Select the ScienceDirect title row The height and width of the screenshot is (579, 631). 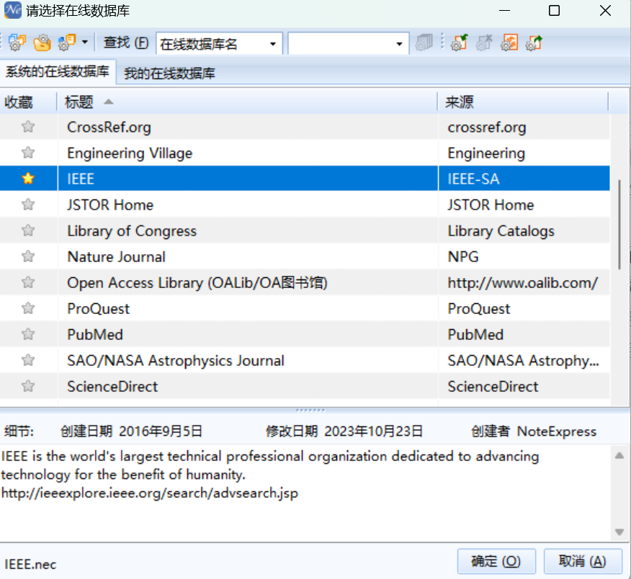click(248, 386)
